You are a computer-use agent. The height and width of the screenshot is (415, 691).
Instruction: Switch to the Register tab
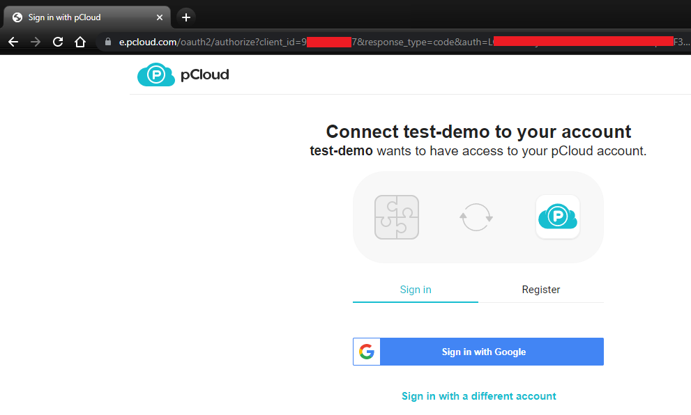pos(540,290)
